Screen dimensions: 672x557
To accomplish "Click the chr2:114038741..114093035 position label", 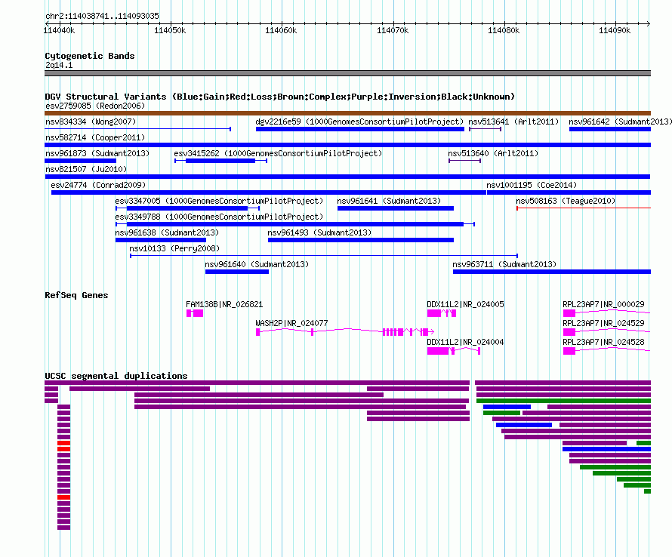I will (x=102, y=17).
